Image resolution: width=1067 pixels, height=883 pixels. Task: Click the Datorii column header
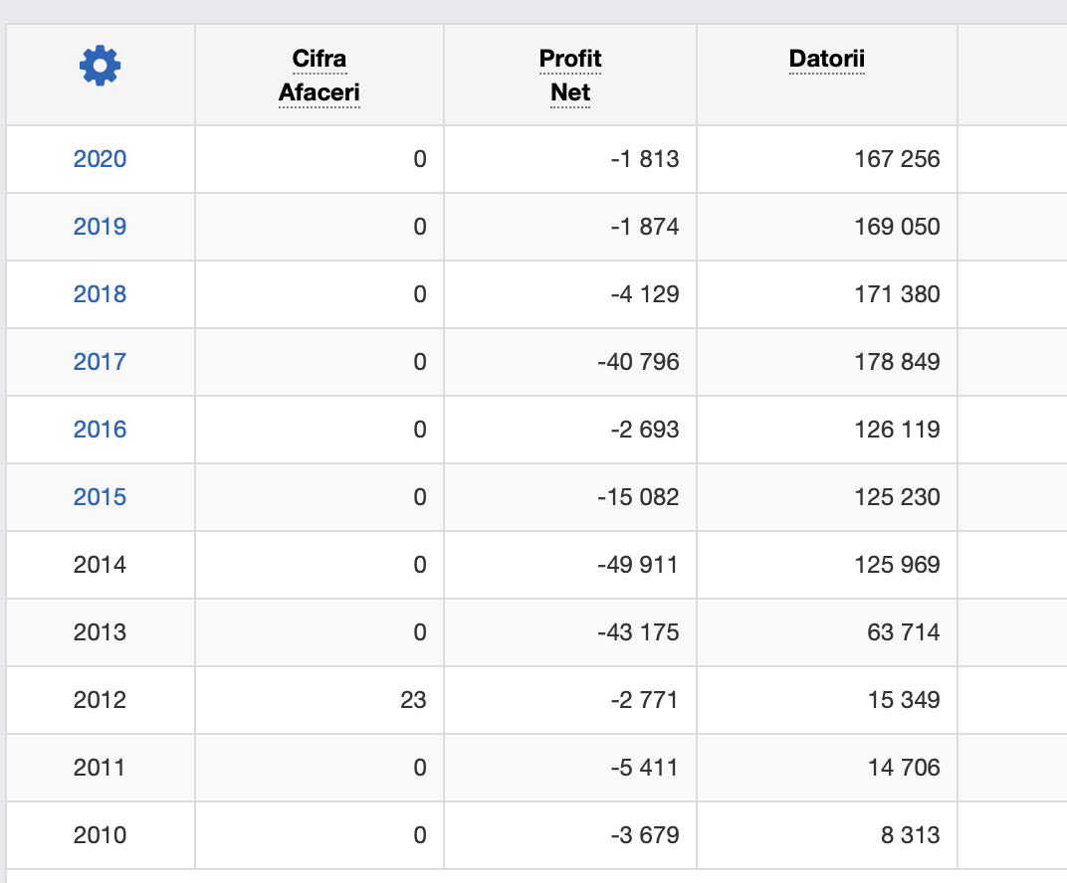point(827,59)
